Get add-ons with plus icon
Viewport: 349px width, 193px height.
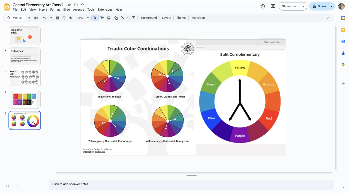[x=343, y=83]
